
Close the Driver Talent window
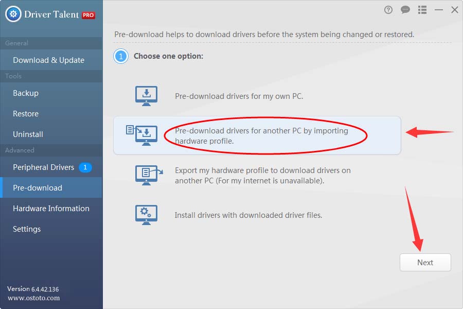tap(455, 10)
